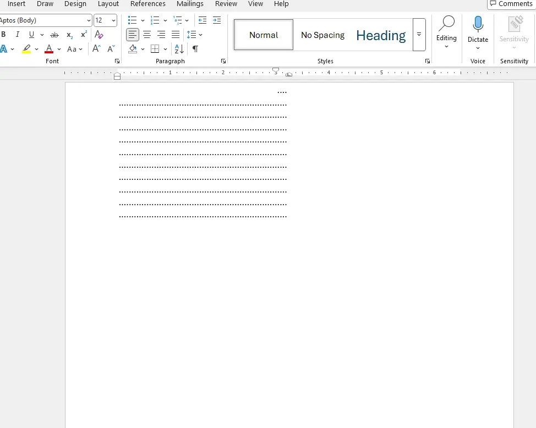Open the References tab
This screenshot has height=428, width=536.
click(x=148, y=4)
